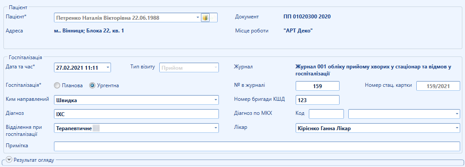Expand the Відділення при госпіталізації dropdown
This screenshot has height=167, width=465.
click(x=215, y=128)
